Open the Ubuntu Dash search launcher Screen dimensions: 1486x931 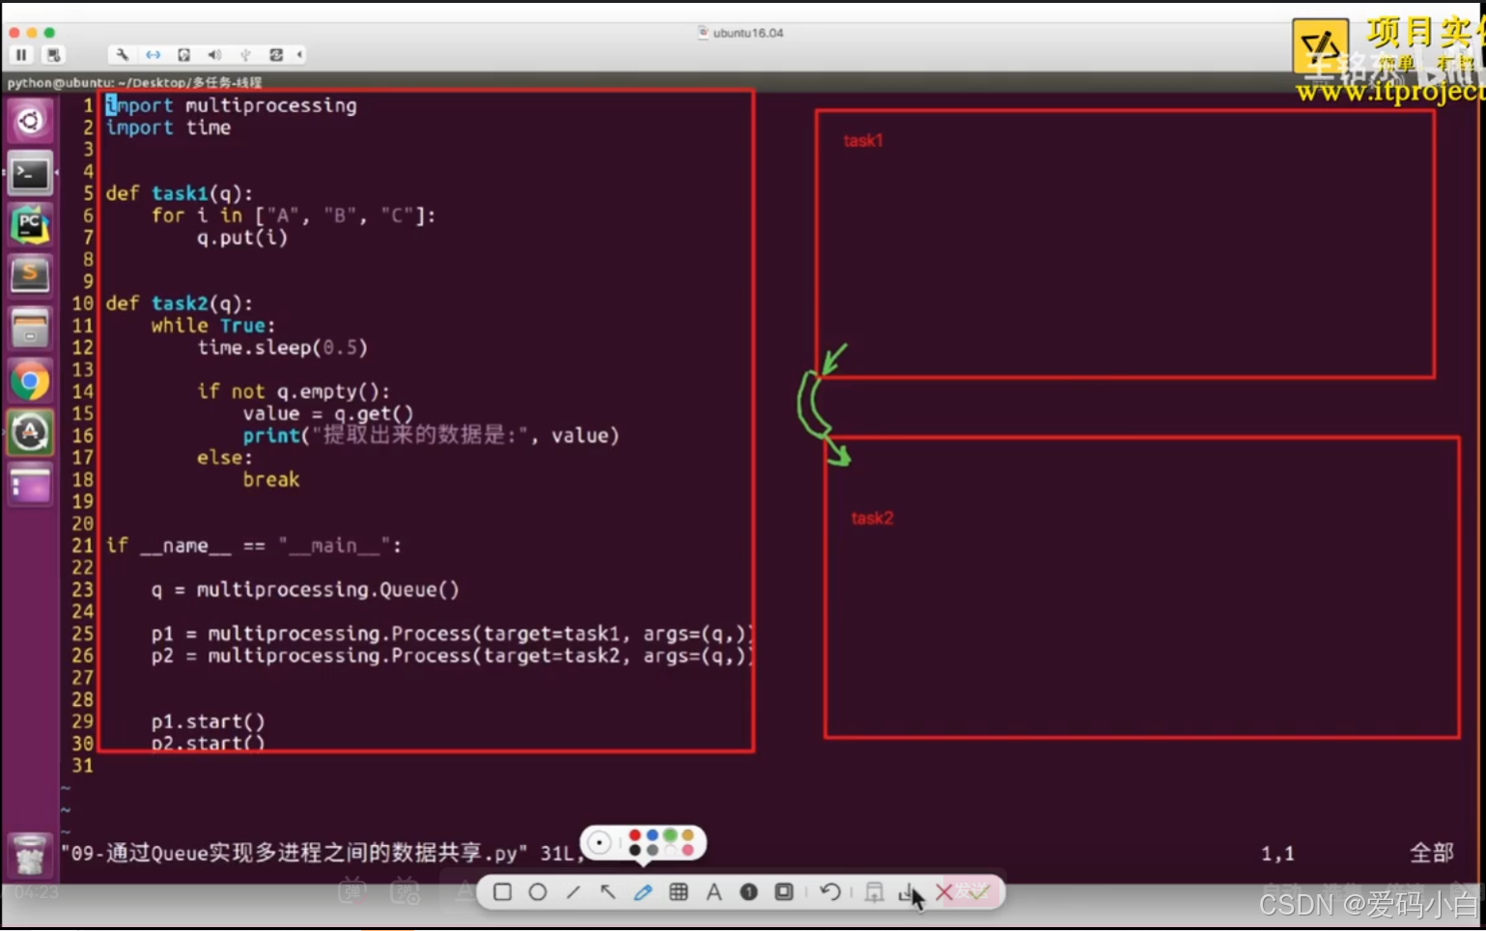pyautogui.click(x=30, y=121)
